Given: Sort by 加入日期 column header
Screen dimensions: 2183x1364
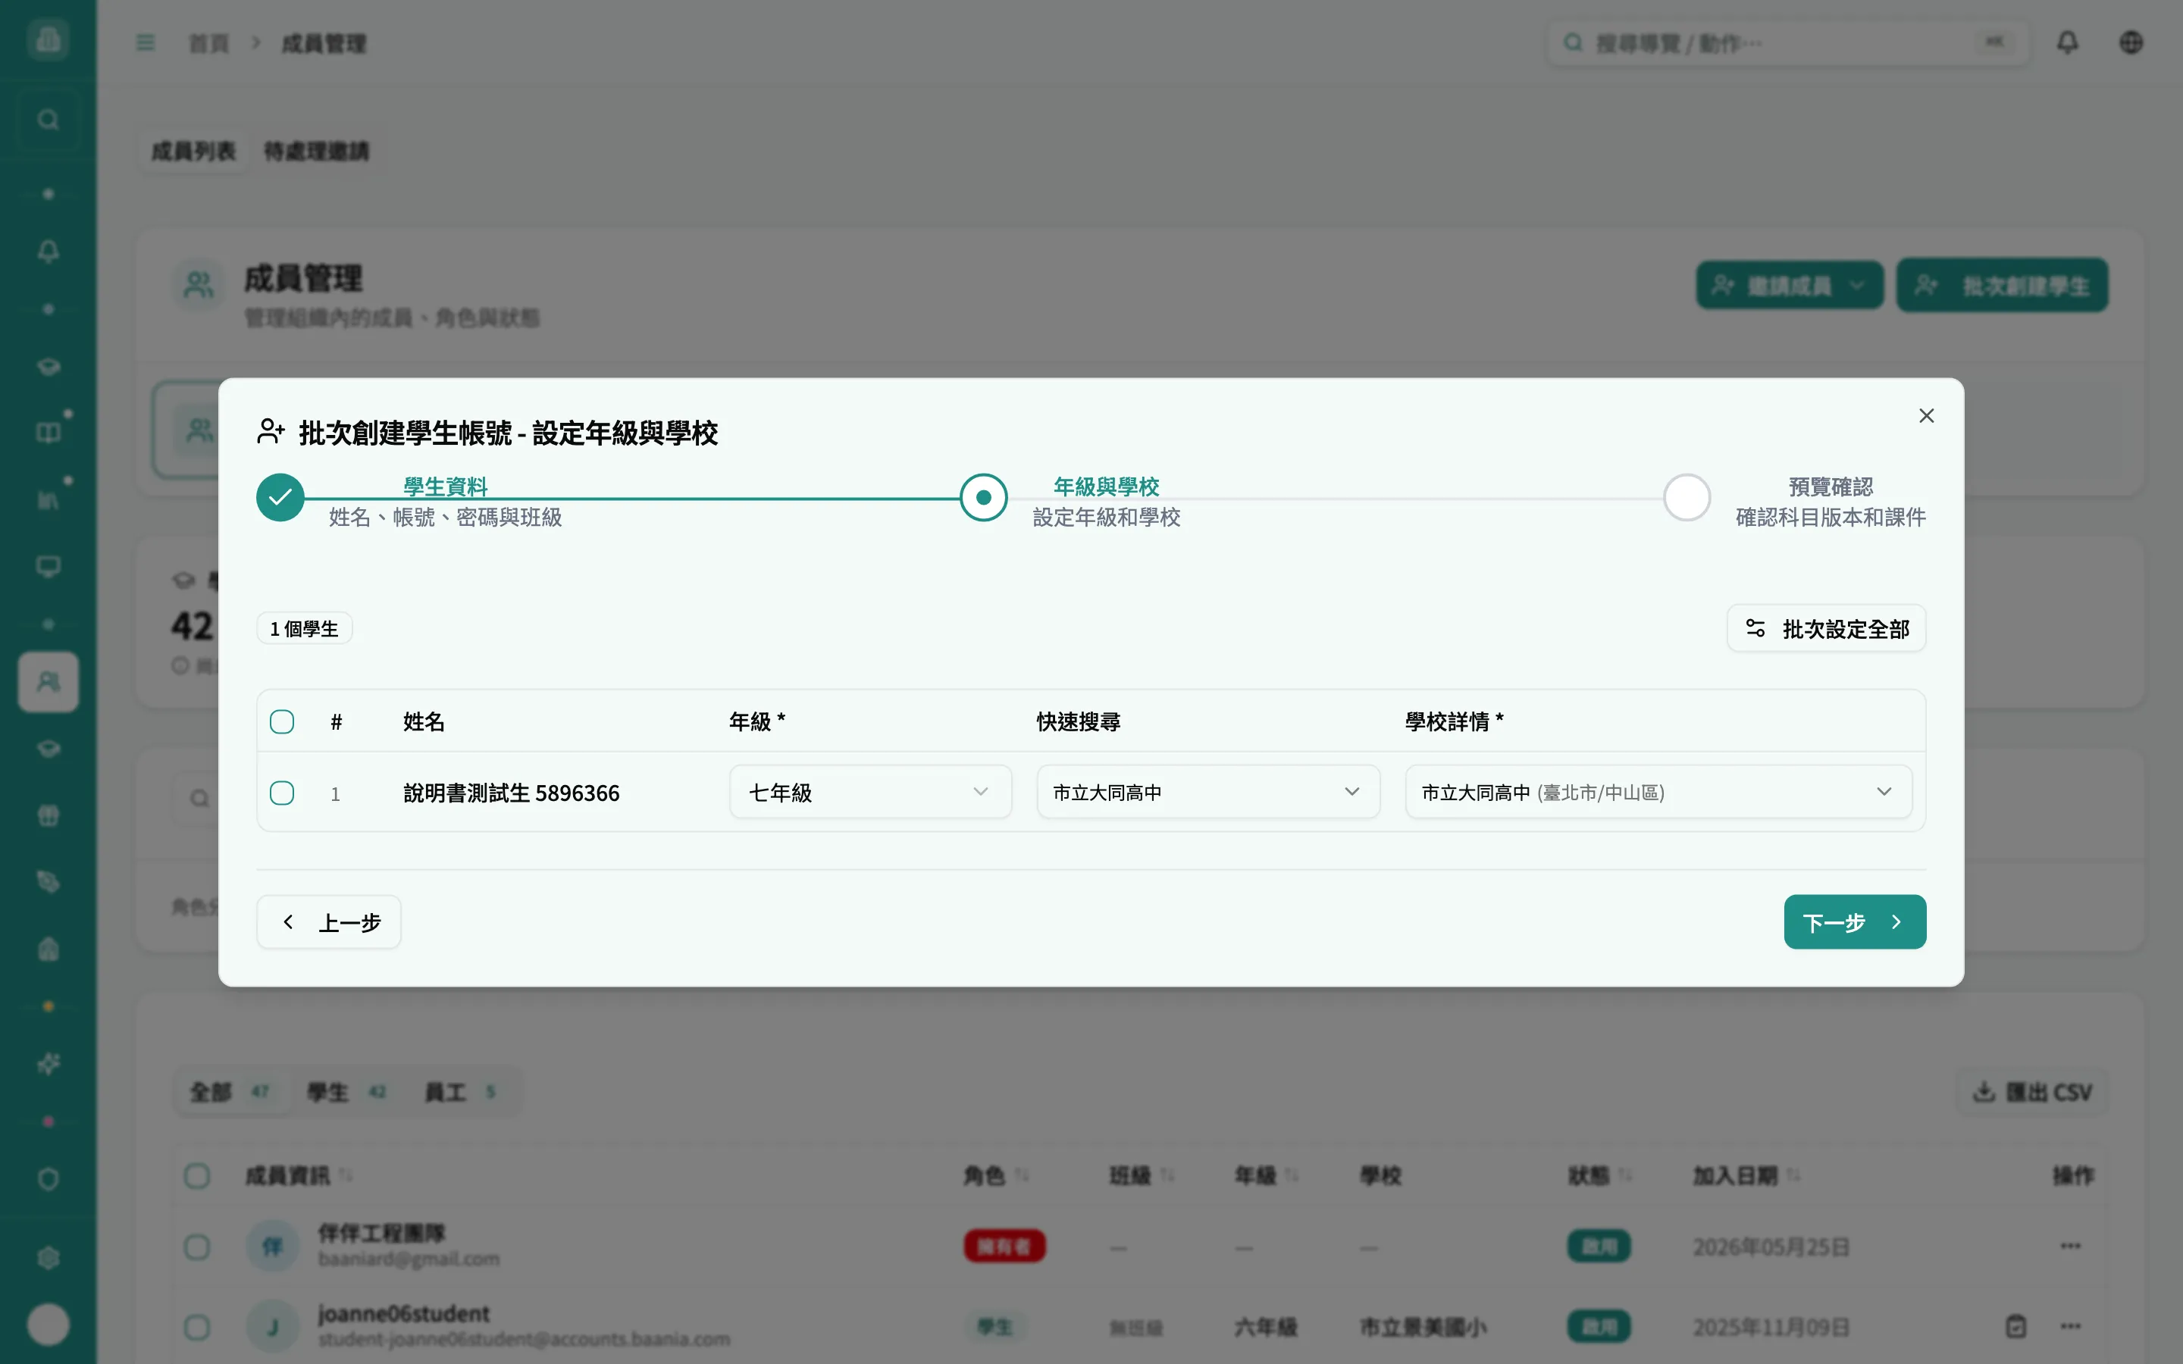Looking at the screenshot, I should click(x=1746, y=1175).
